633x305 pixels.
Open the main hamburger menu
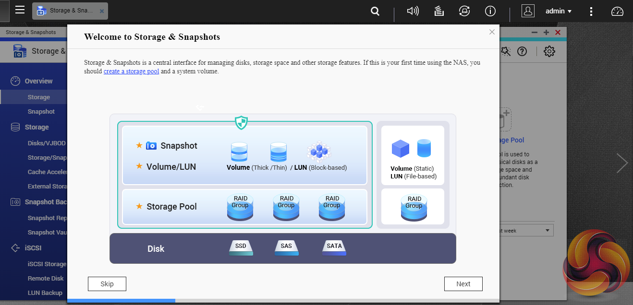point(20,10)
